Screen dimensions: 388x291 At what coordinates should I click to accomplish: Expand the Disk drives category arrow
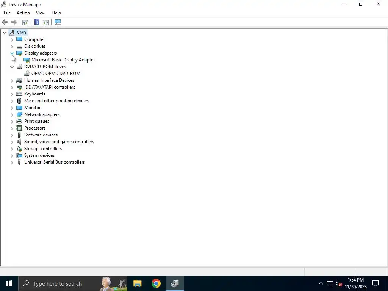(12, 46)
